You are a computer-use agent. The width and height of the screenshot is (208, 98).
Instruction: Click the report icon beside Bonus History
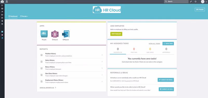[42, 68]
